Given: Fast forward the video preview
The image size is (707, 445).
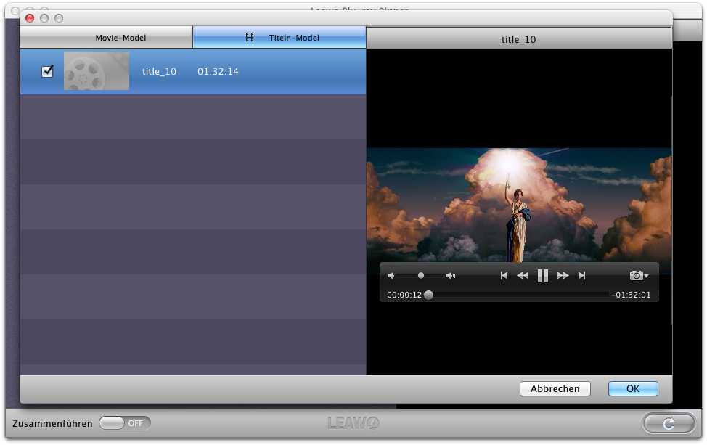Looking at the screenshot, I should tap(563, 275).
